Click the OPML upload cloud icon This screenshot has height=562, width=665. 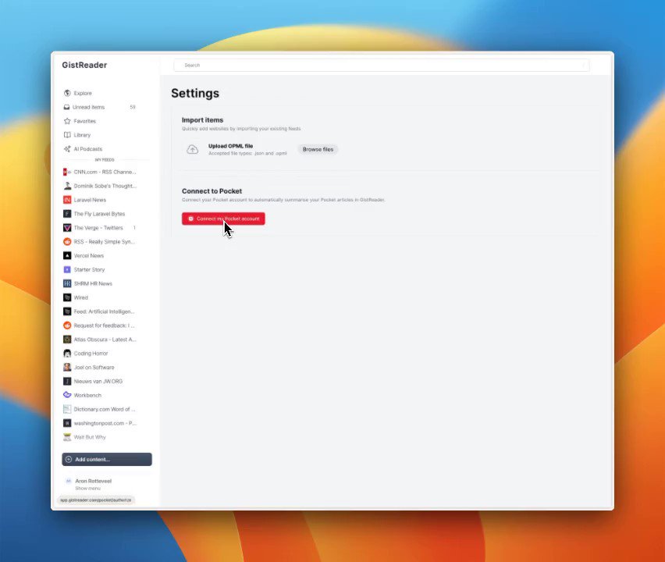pos(193,149)
